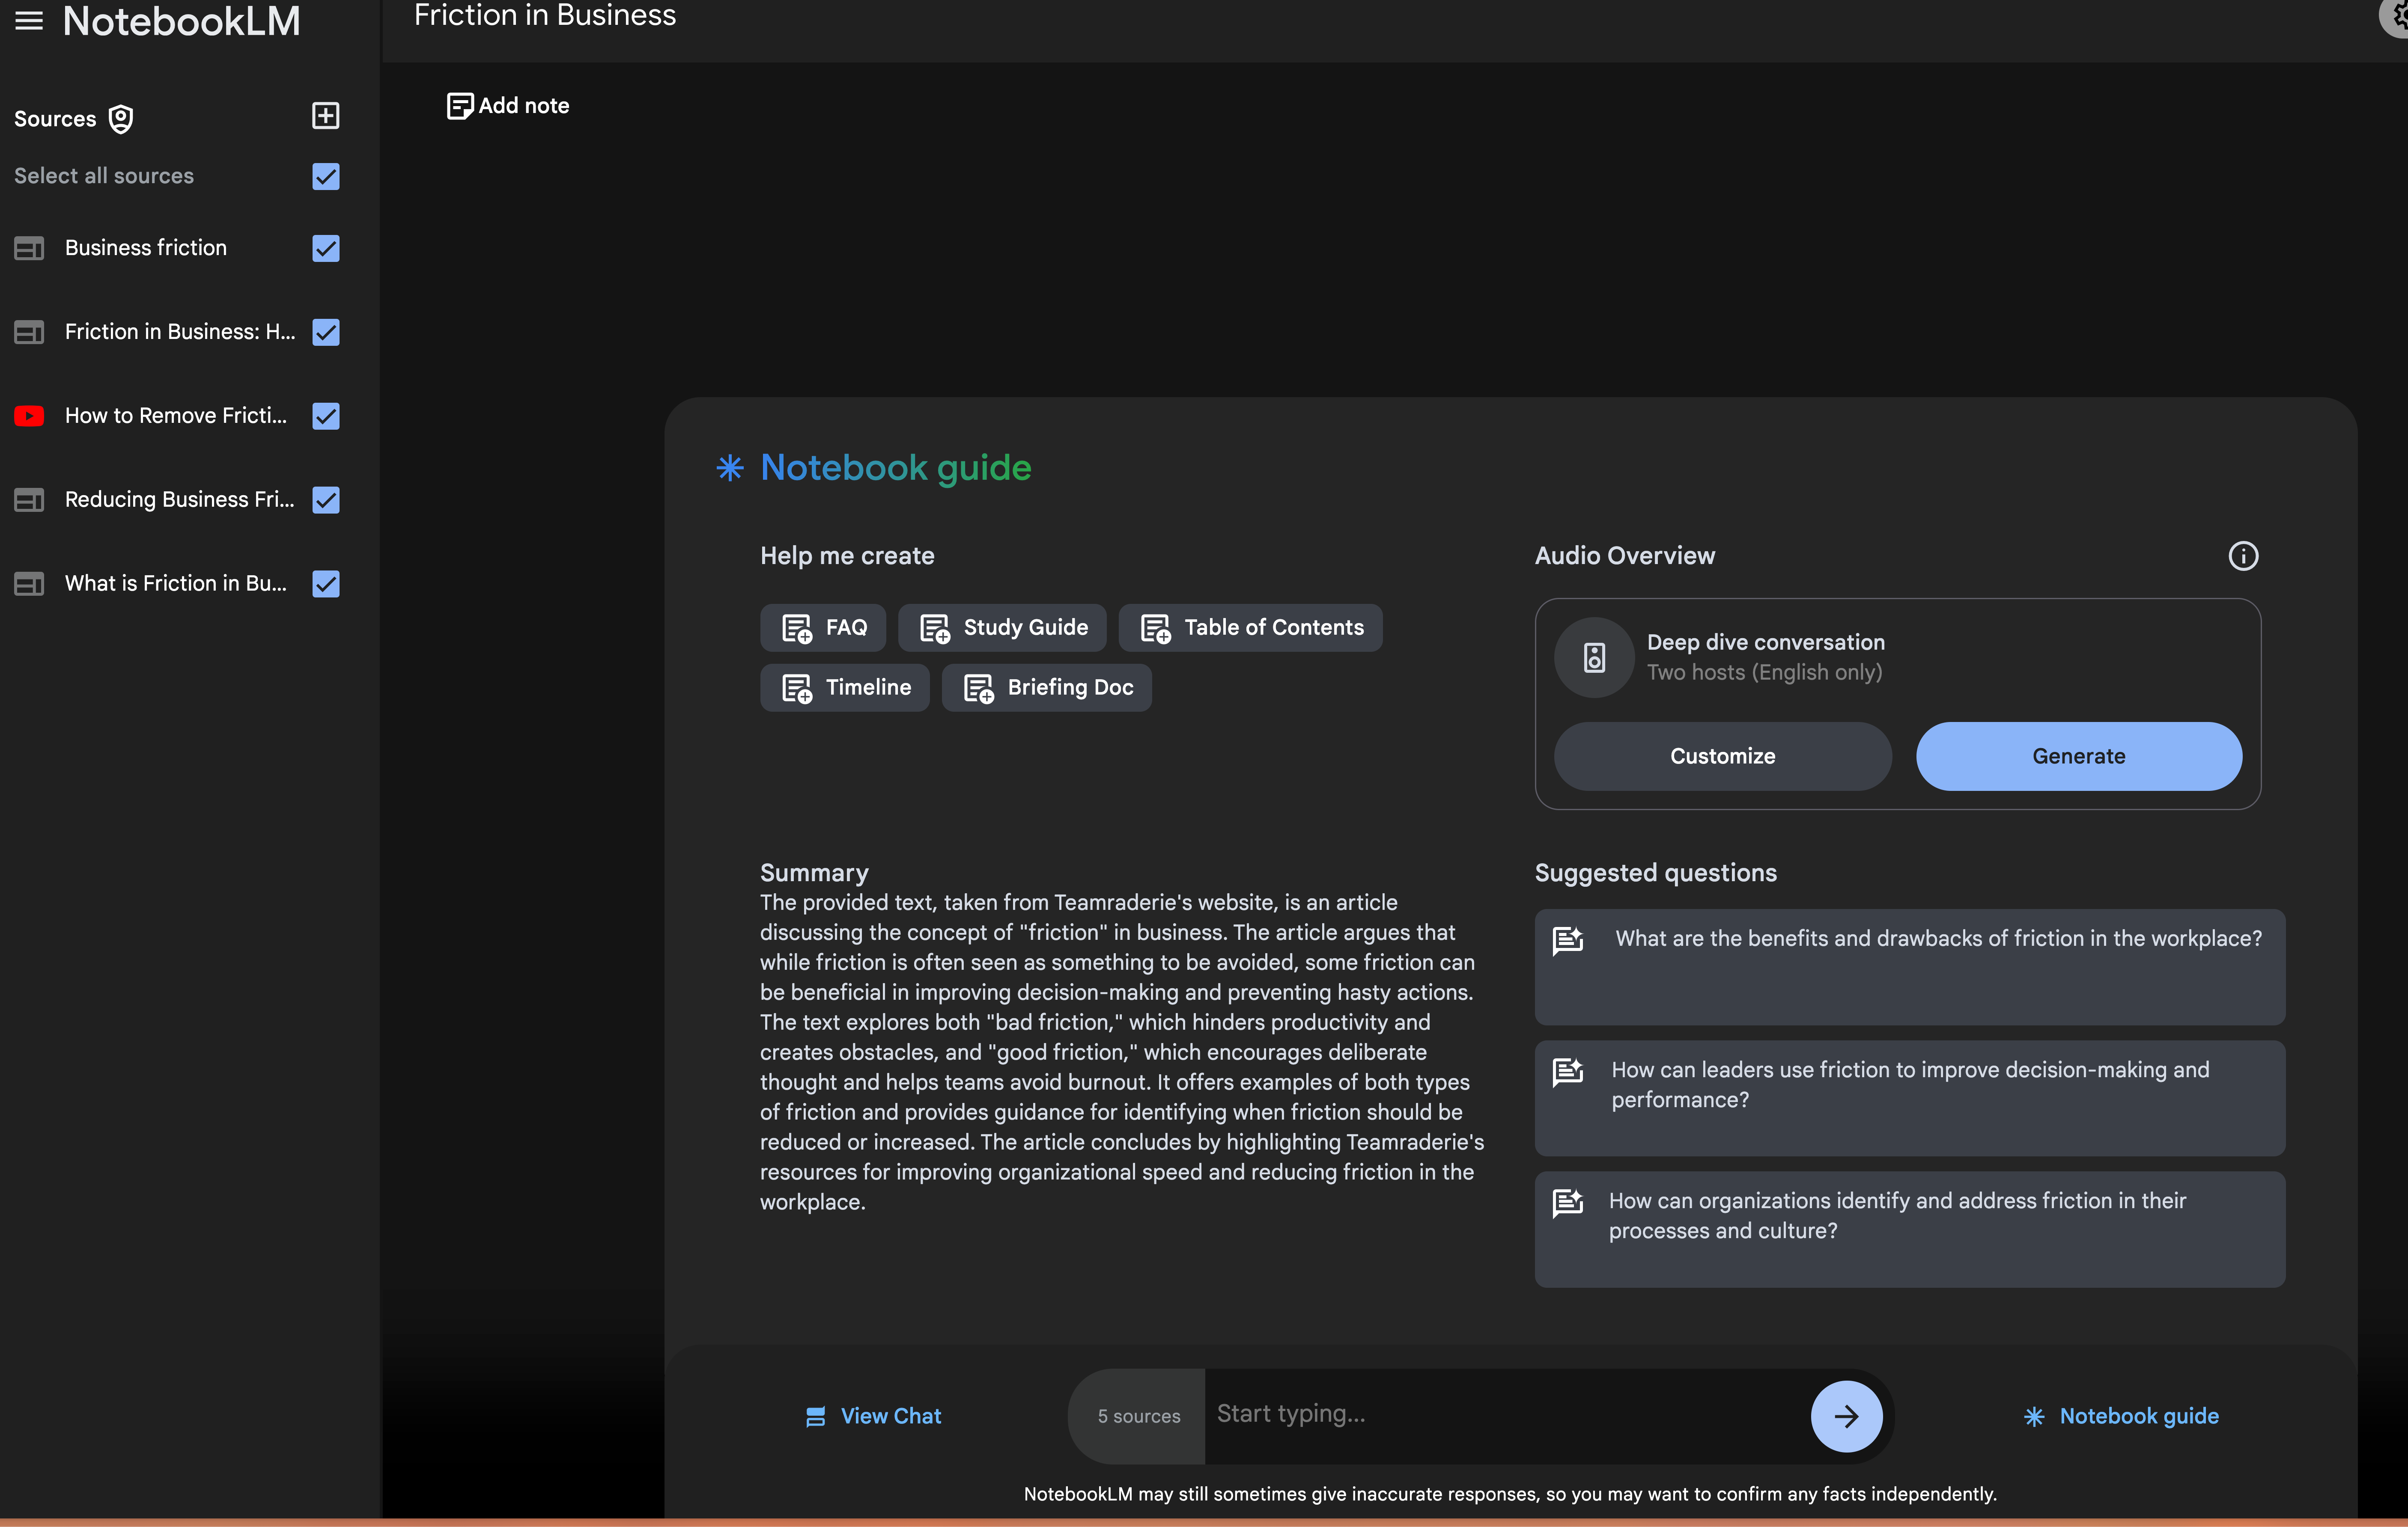This screenshot has width=2408, height=1527.
Task: Click in the Start typing input field
Action: pos(1500,1414)
